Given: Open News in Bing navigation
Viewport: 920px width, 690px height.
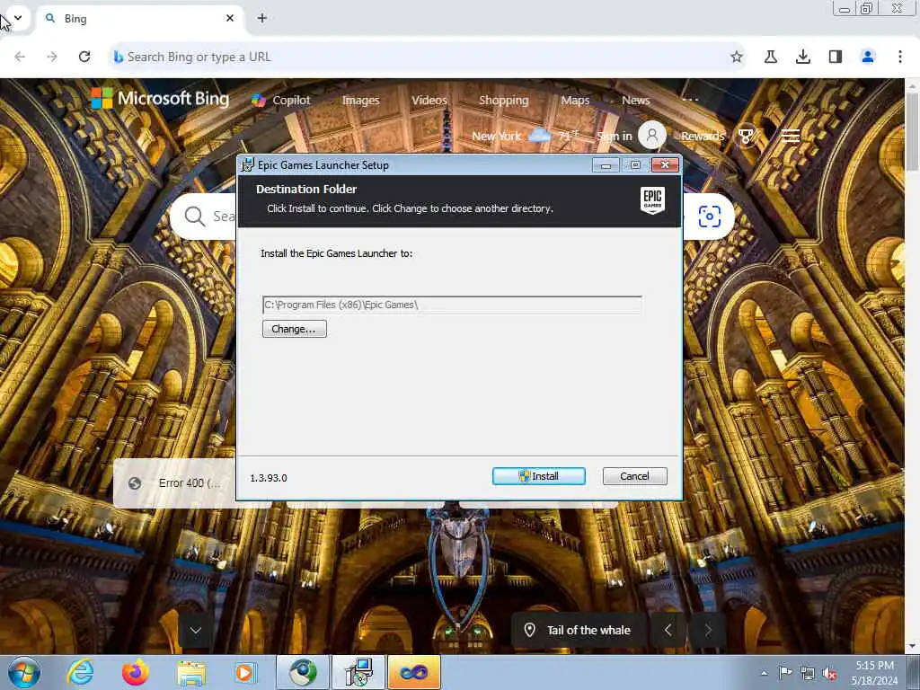Looking at the screenshot, I should coord(635,100).
